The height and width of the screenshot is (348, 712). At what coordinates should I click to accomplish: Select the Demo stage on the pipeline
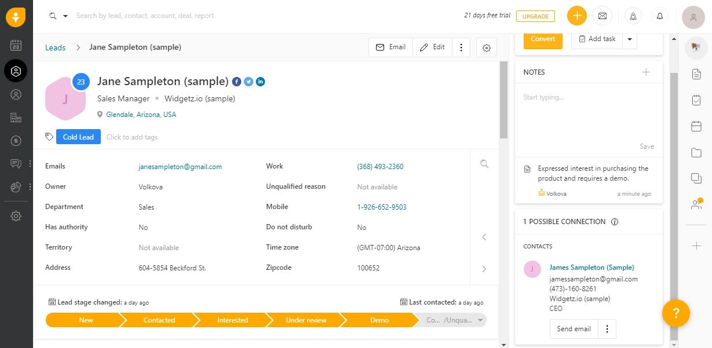click(379, 320)
